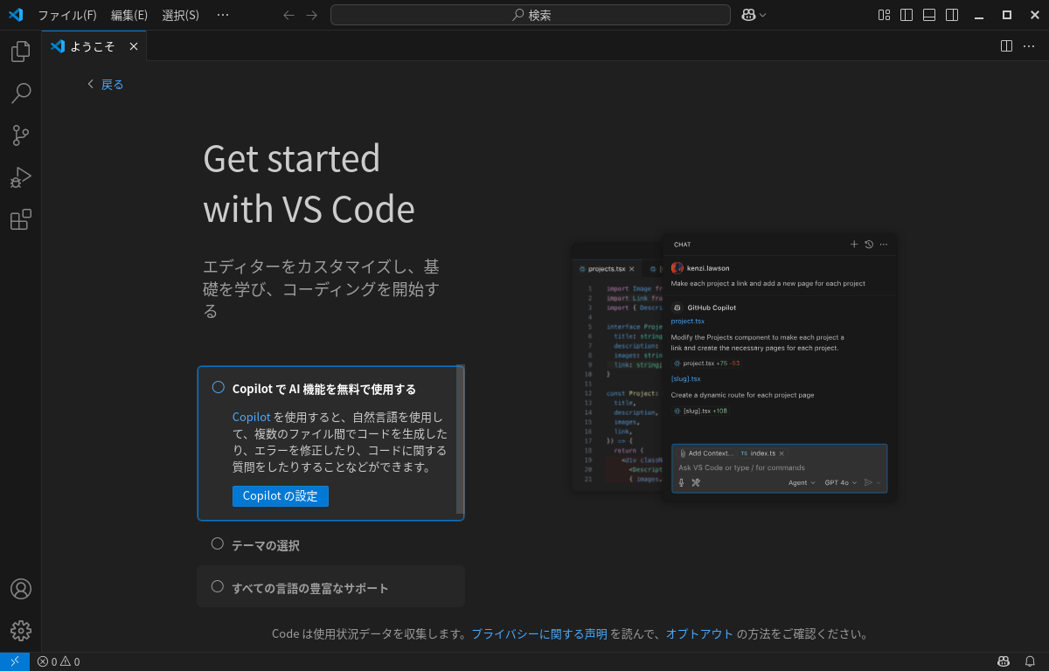Image resolution: width=1049 pixels, height=671 pixels.
Task: Open the Source Control view
Action: click(20, 135)
